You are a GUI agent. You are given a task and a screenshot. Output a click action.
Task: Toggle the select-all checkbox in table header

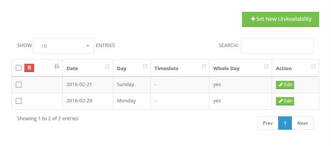[x=19, y=68]
